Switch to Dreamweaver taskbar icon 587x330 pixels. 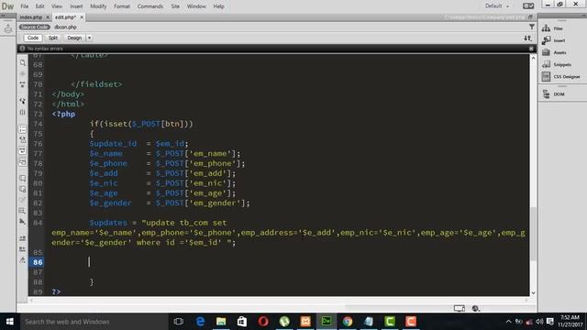[x=327, y=322]
